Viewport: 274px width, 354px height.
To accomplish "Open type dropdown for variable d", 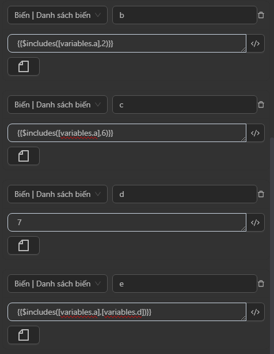I will (58, 194).
